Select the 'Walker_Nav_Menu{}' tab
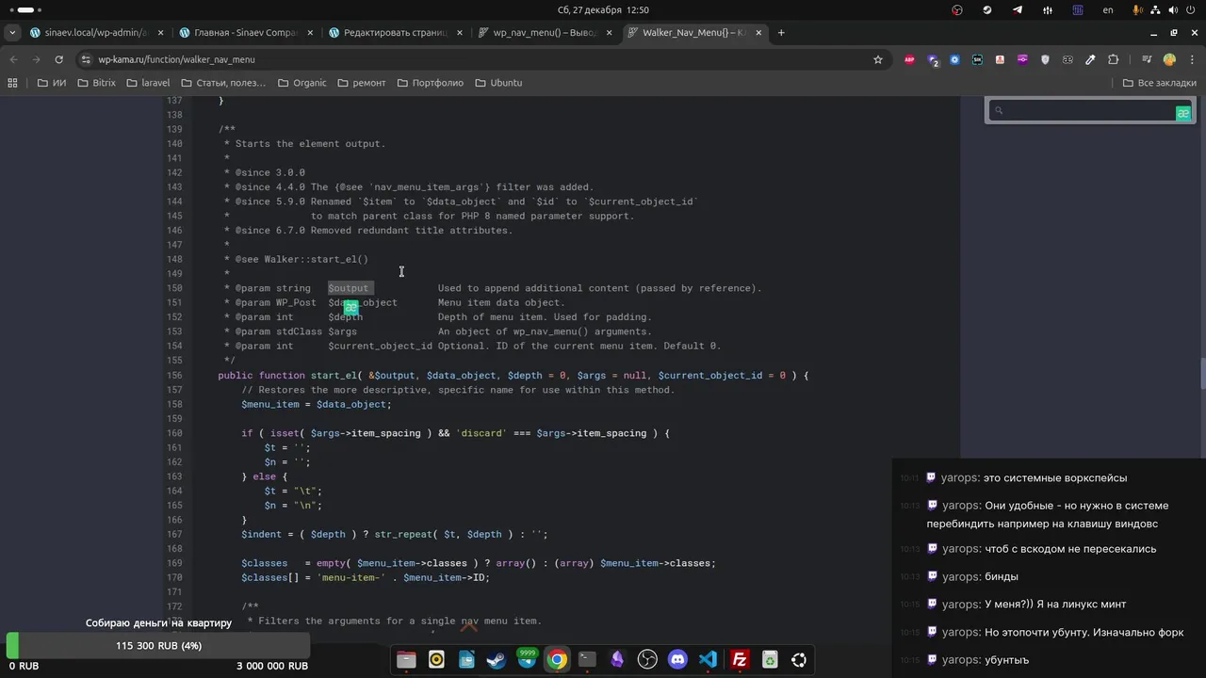The width and height of the screenshot is (1206, 678). click(x=695, y=32)
